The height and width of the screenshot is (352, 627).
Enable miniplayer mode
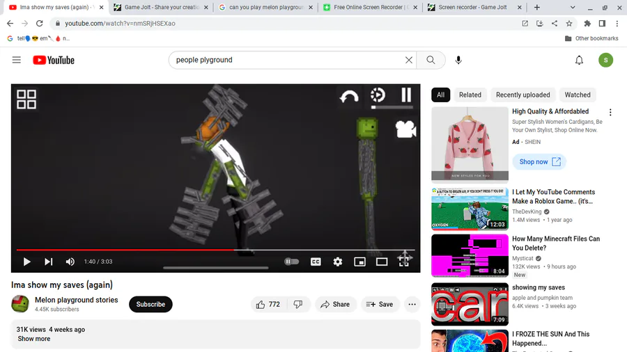(359, 262)
